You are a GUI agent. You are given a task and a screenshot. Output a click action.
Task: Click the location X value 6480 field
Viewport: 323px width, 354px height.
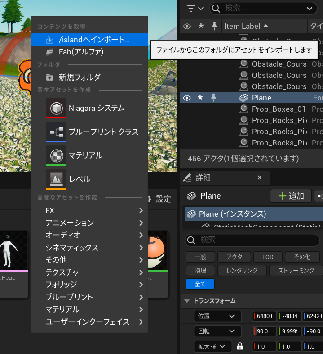coord(264,316)
